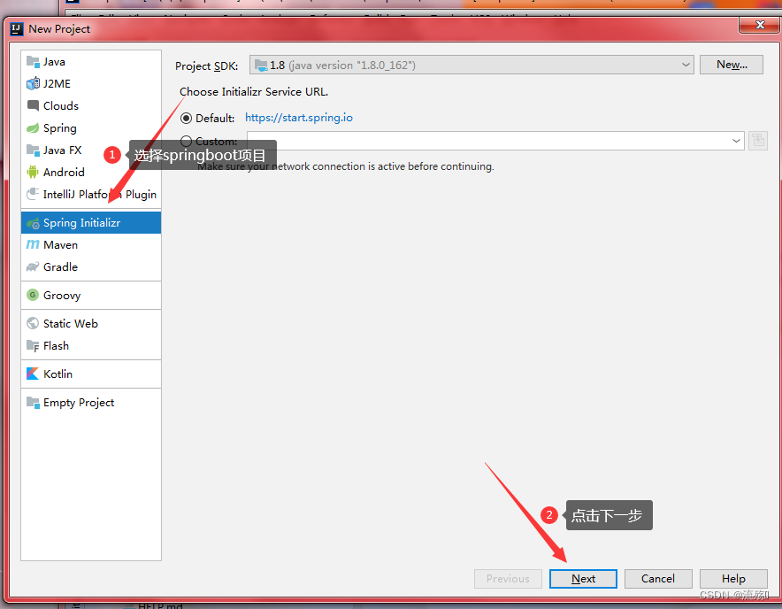
Task: Open the Project SDK dropdown
Action: pos(471,65)
